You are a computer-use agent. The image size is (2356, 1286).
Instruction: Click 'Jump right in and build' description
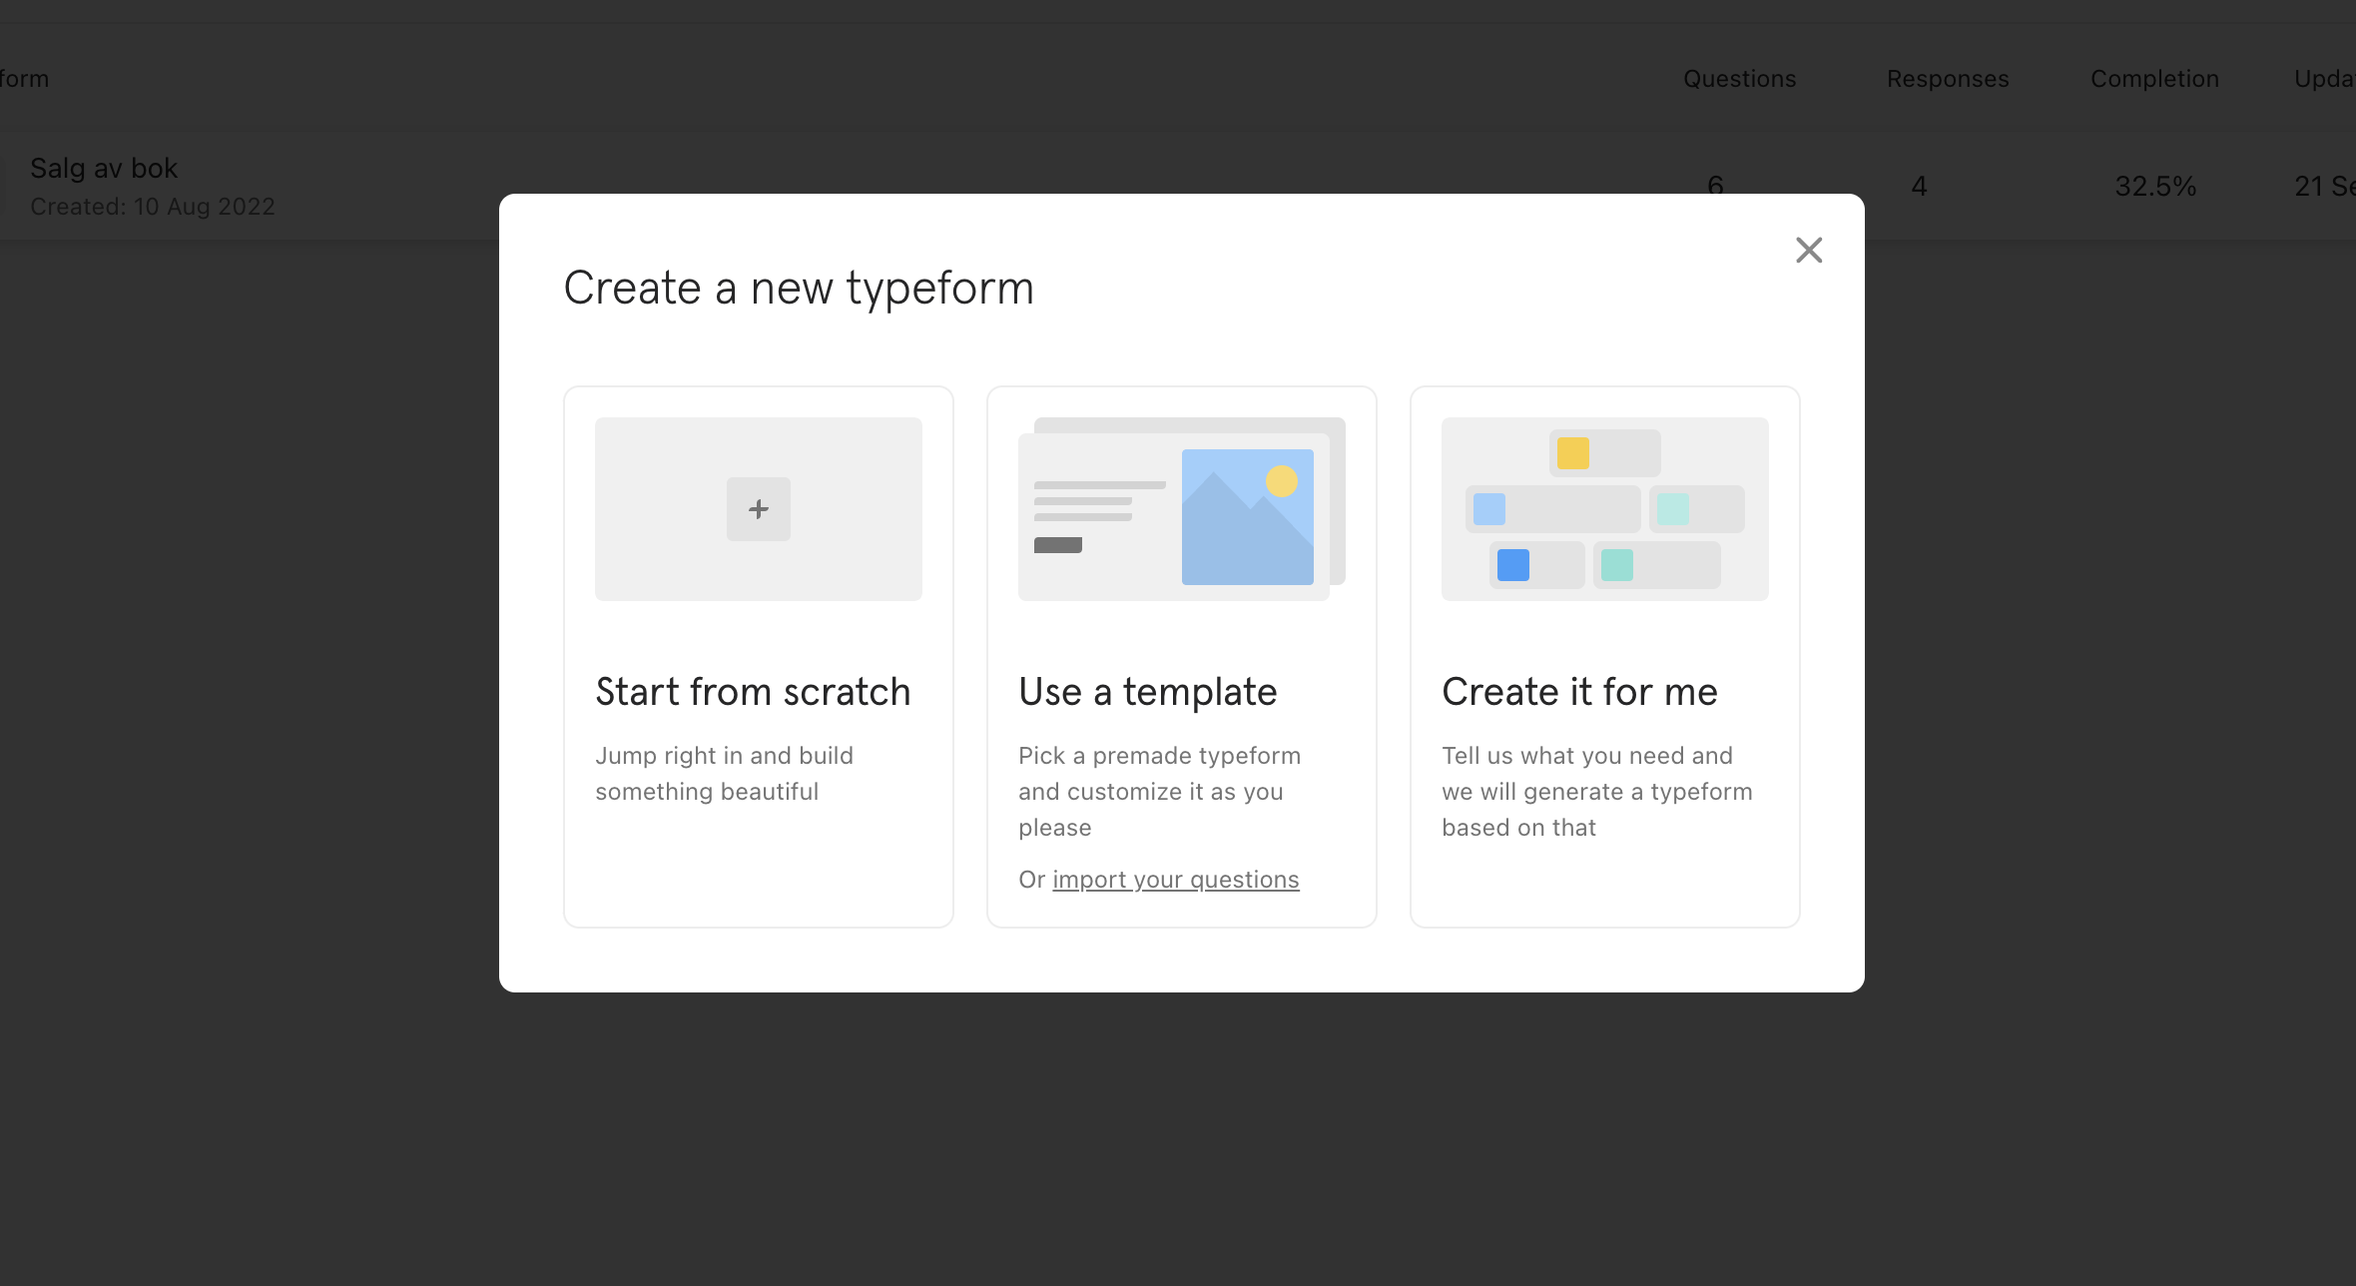pyautogui.click(x=724, y=774)
